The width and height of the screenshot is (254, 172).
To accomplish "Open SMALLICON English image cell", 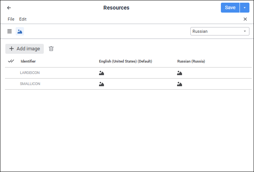I will tap(101, 84).
